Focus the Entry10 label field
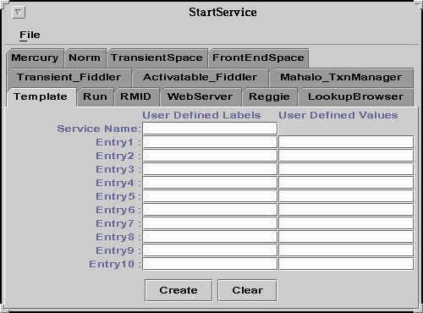 [x=210, y=264]
